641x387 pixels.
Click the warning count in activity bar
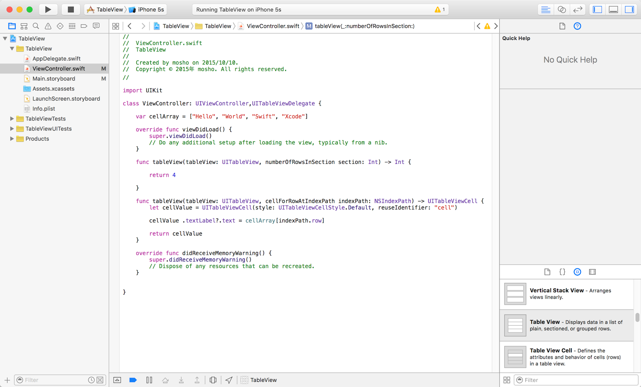(440, 10)
